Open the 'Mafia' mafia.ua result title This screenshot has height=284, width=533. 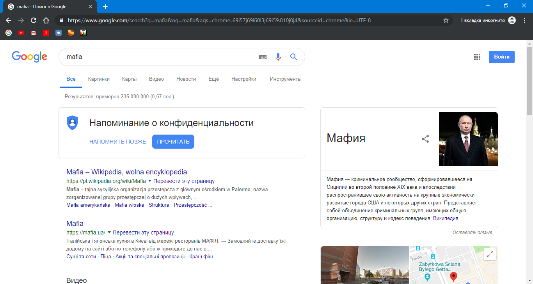[75, 224]
